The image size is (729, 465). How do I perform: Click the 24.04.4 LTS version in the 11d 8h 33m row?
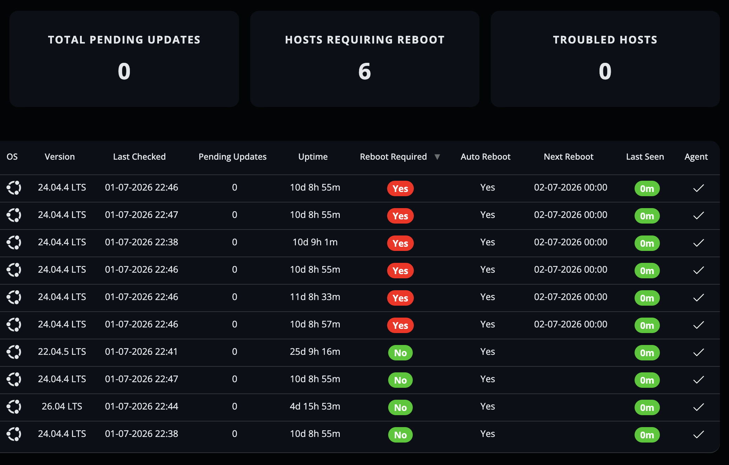[x=62, y=297]
